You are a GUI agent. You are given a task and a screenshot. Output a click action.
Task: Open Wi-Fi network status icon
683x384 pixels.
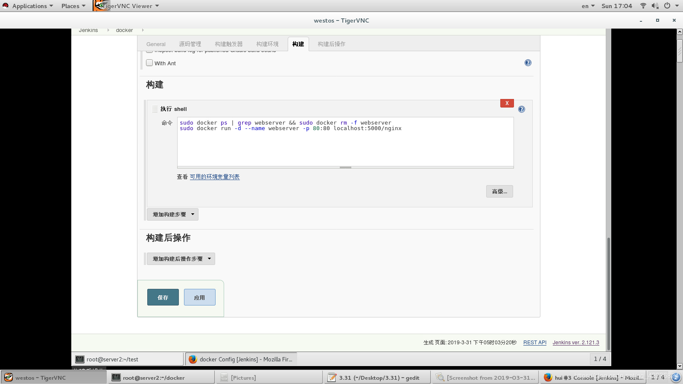(643, 6)
